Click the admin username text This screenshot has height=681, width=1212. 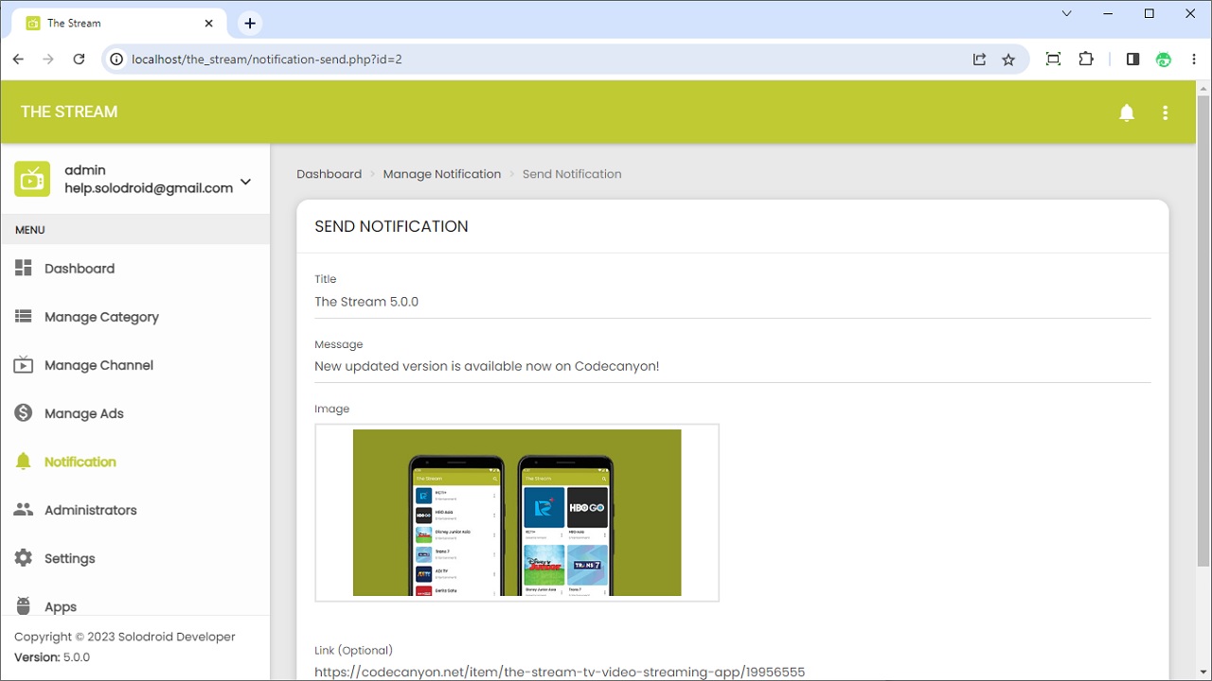[x=85, y=170]
